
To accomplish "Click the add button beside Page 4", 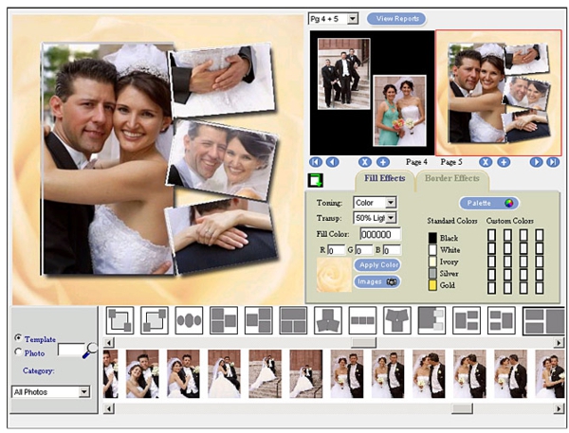I will coord(383,162).
